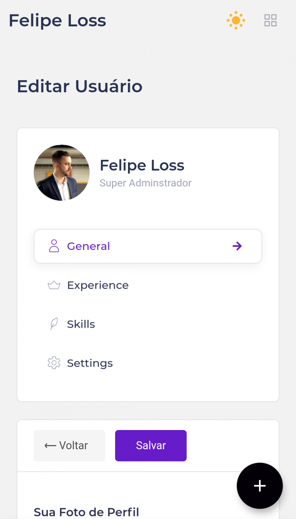Click the round profile avatar photo
The width and height of the screenshot is (296, 519).
point(61,173)
